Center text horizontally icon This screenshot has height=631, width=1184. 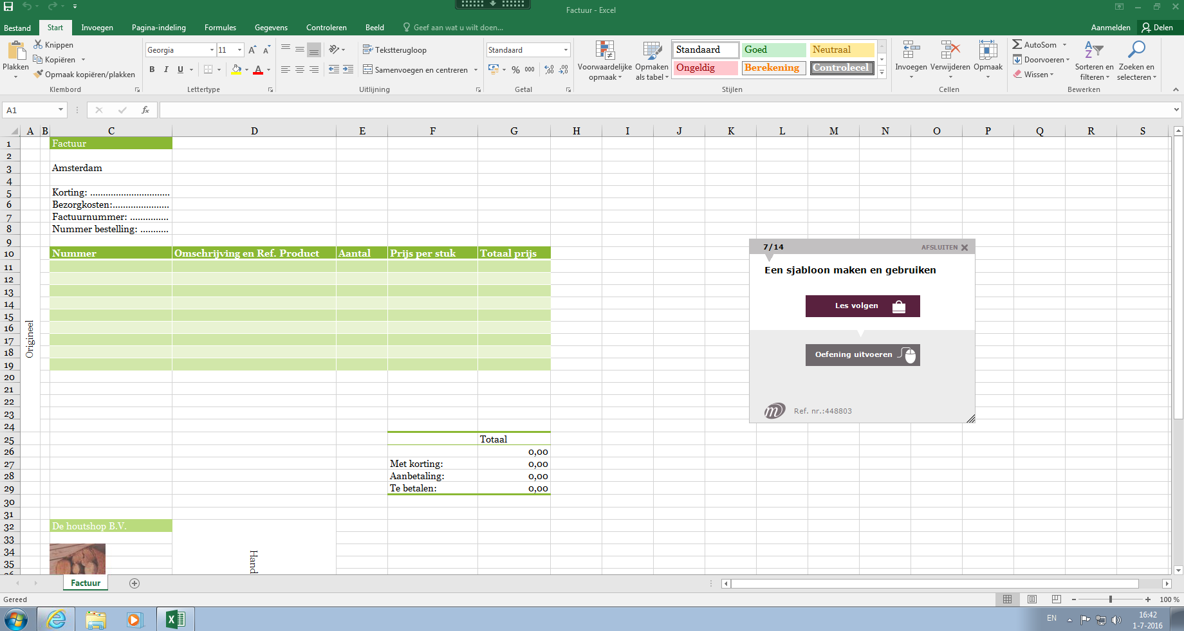tap(300, 69)
